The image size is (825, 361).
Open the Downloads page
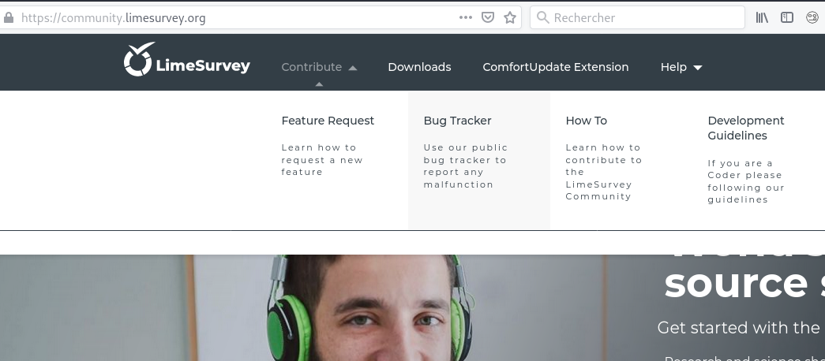tap(419, 67)
